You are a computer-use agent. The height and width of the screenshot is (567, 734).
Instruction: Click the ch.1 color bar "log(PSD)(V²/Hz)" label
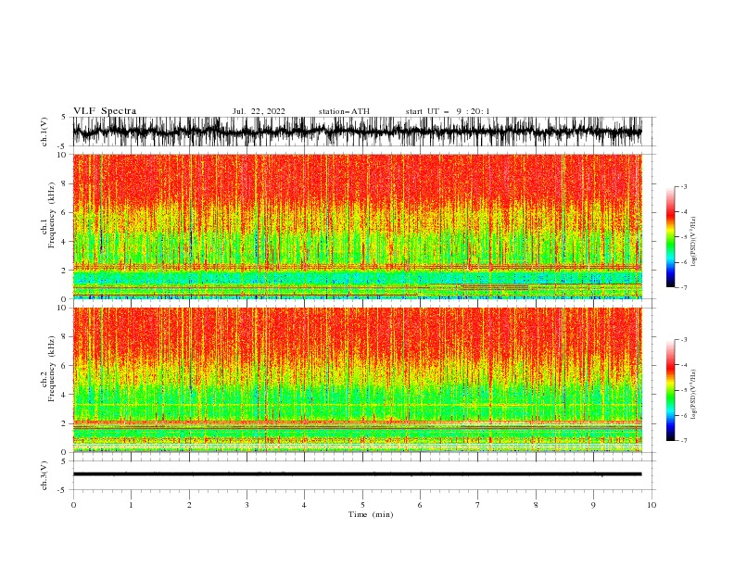693,242
